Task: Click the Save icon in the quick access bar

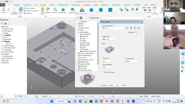Action: pyautogui.click(x=7, y=1)
